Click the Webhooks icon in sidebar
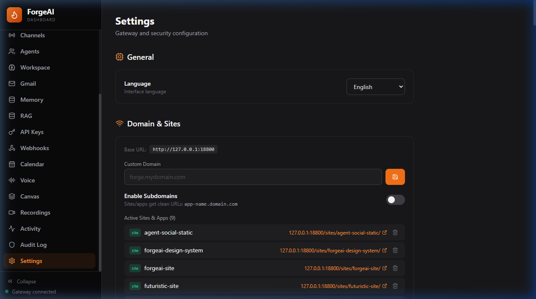 tap(12, 148)
